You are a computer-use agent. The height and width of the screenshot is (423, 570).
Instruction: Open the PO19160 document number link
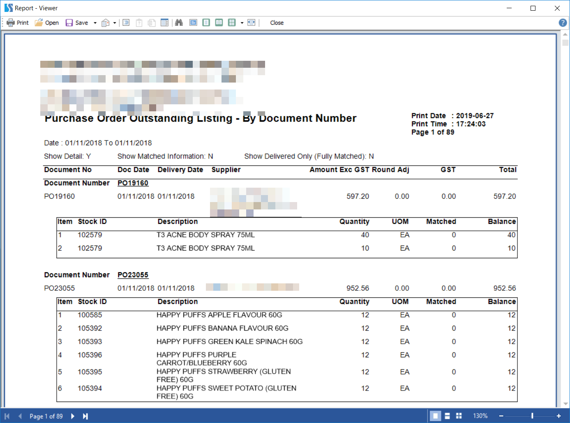coord(133,183)
